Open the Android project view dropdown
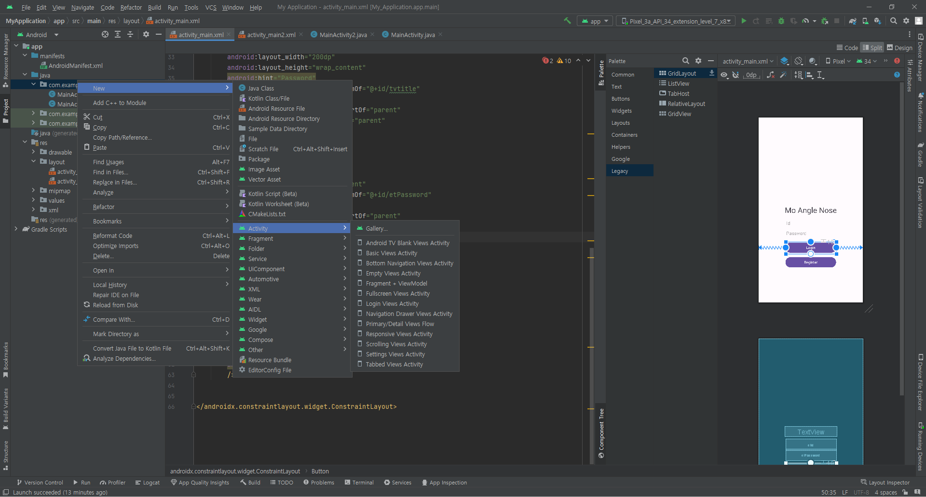926x497 pixels. (x=56, y=35)
